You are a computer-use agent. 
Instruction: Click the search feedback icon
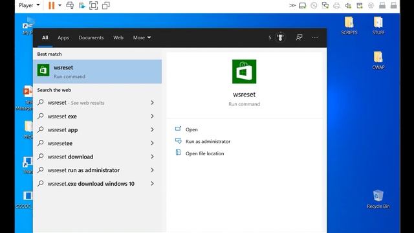click(x=299, y=38)
